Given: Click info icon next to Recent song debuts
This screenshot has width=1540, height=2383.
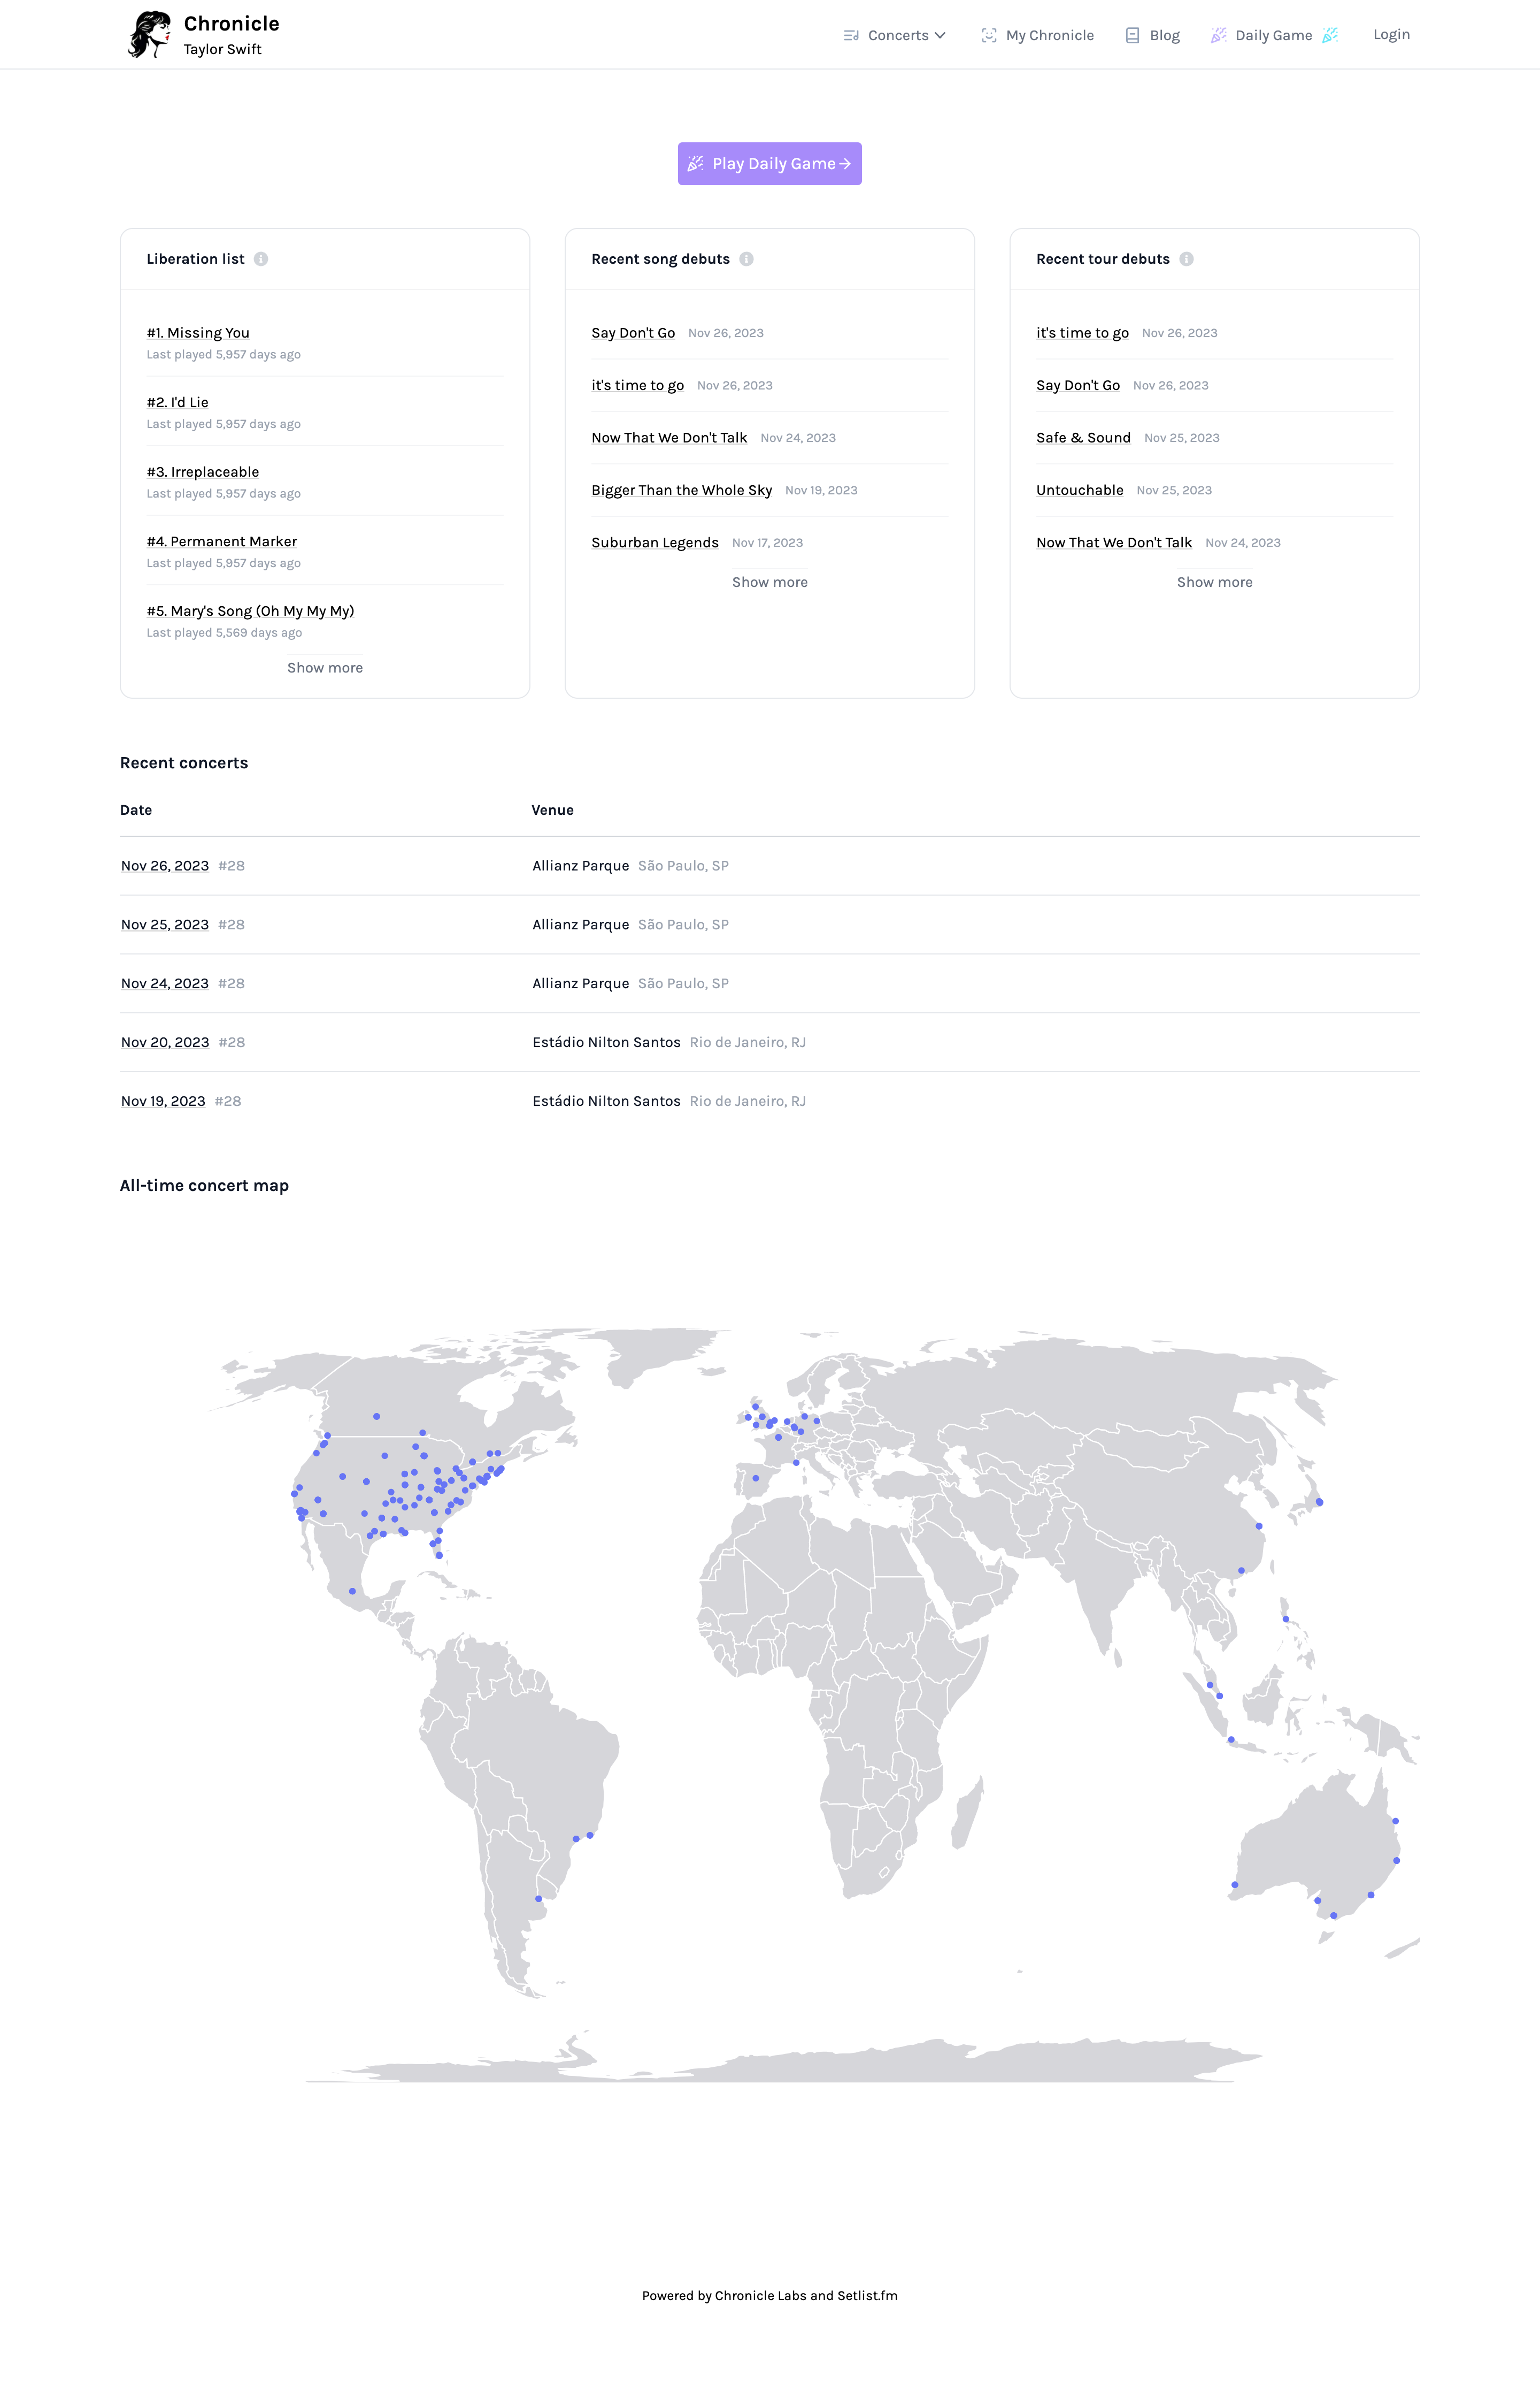Looking at the screenshot, I should click(746, 259).
